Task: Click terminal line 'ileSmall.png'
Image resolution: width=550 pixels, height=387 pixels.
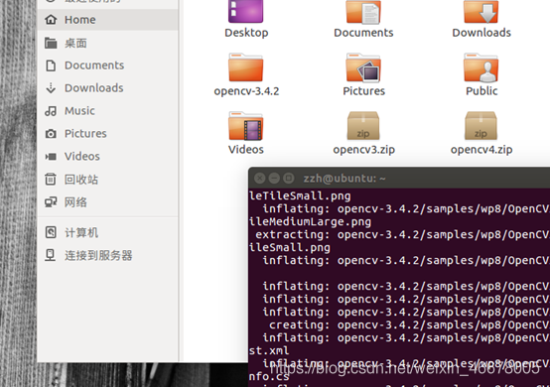Action: pyautogui.click(x=290, y=247)
